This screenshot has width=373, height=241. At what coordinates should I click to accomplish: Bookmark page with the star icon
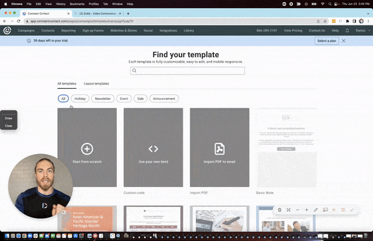[325, 21]
